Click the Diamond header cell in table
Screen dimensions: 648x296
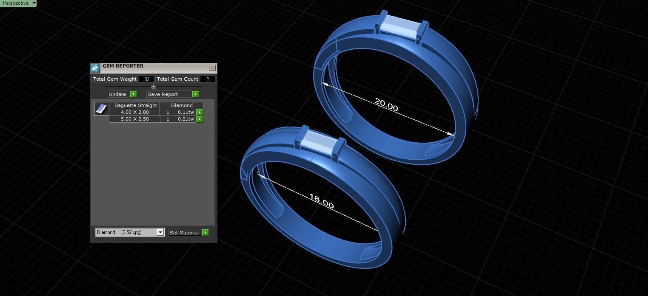182,105
